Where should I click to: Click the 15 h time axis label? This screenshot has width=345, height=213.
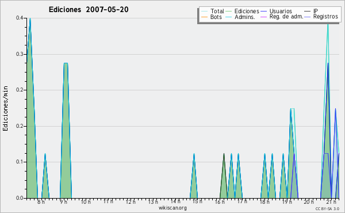[197, 201]
